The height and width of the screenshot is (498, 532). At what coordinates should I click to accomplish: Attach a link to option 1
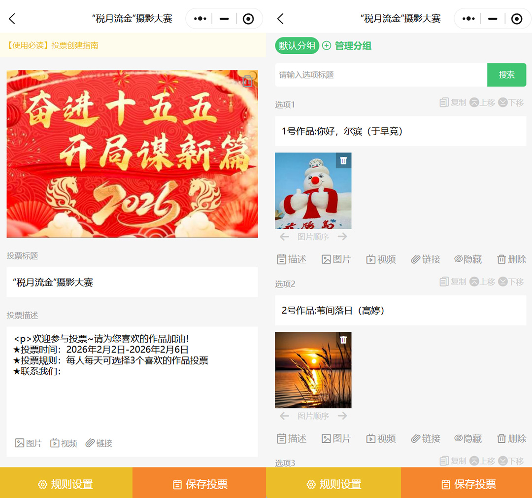(x=426, y=259)
